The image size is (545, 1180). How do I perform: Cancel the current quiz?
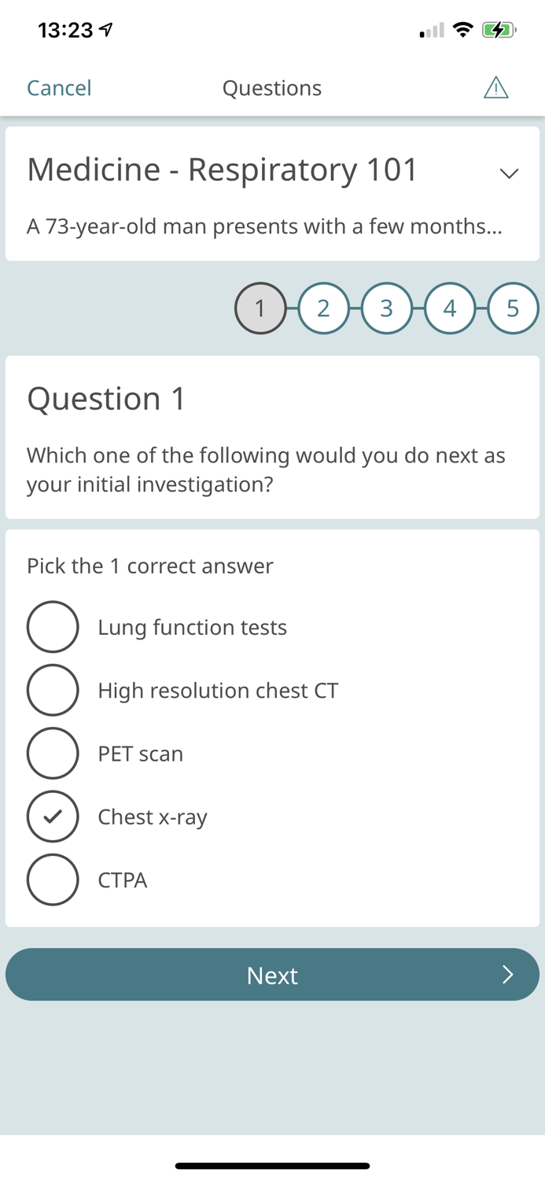tap(59, 87)
